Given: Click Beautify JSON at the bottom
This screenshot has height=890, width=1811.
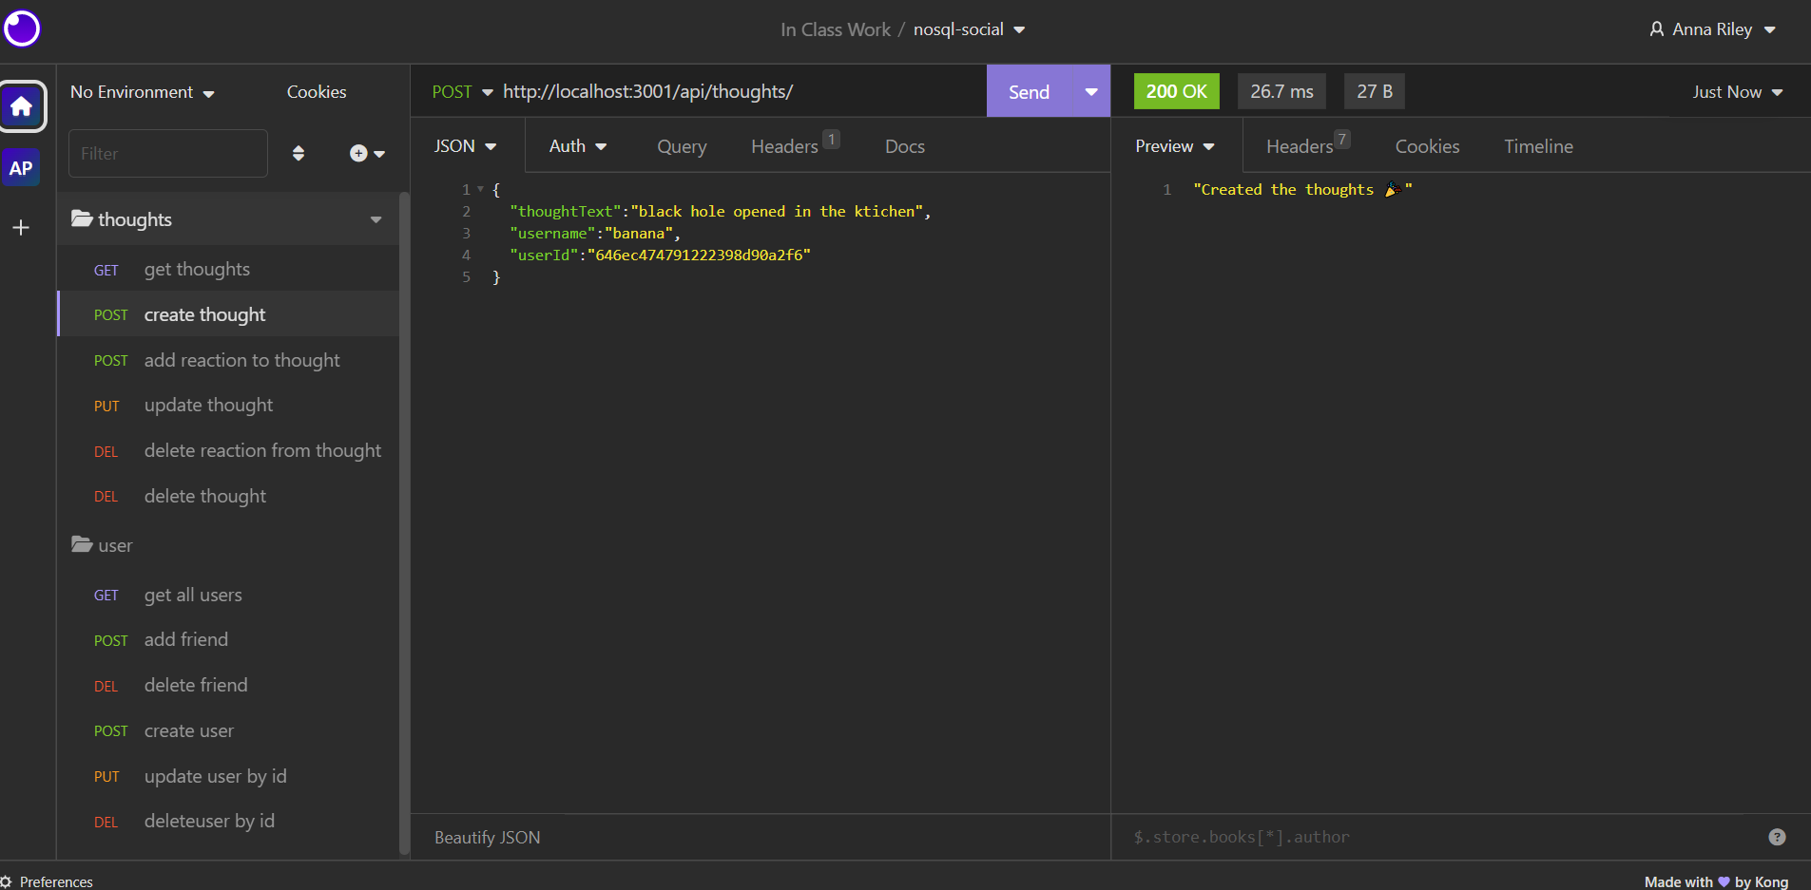Looking at the screenshot, I should click(x=487, y=837).
